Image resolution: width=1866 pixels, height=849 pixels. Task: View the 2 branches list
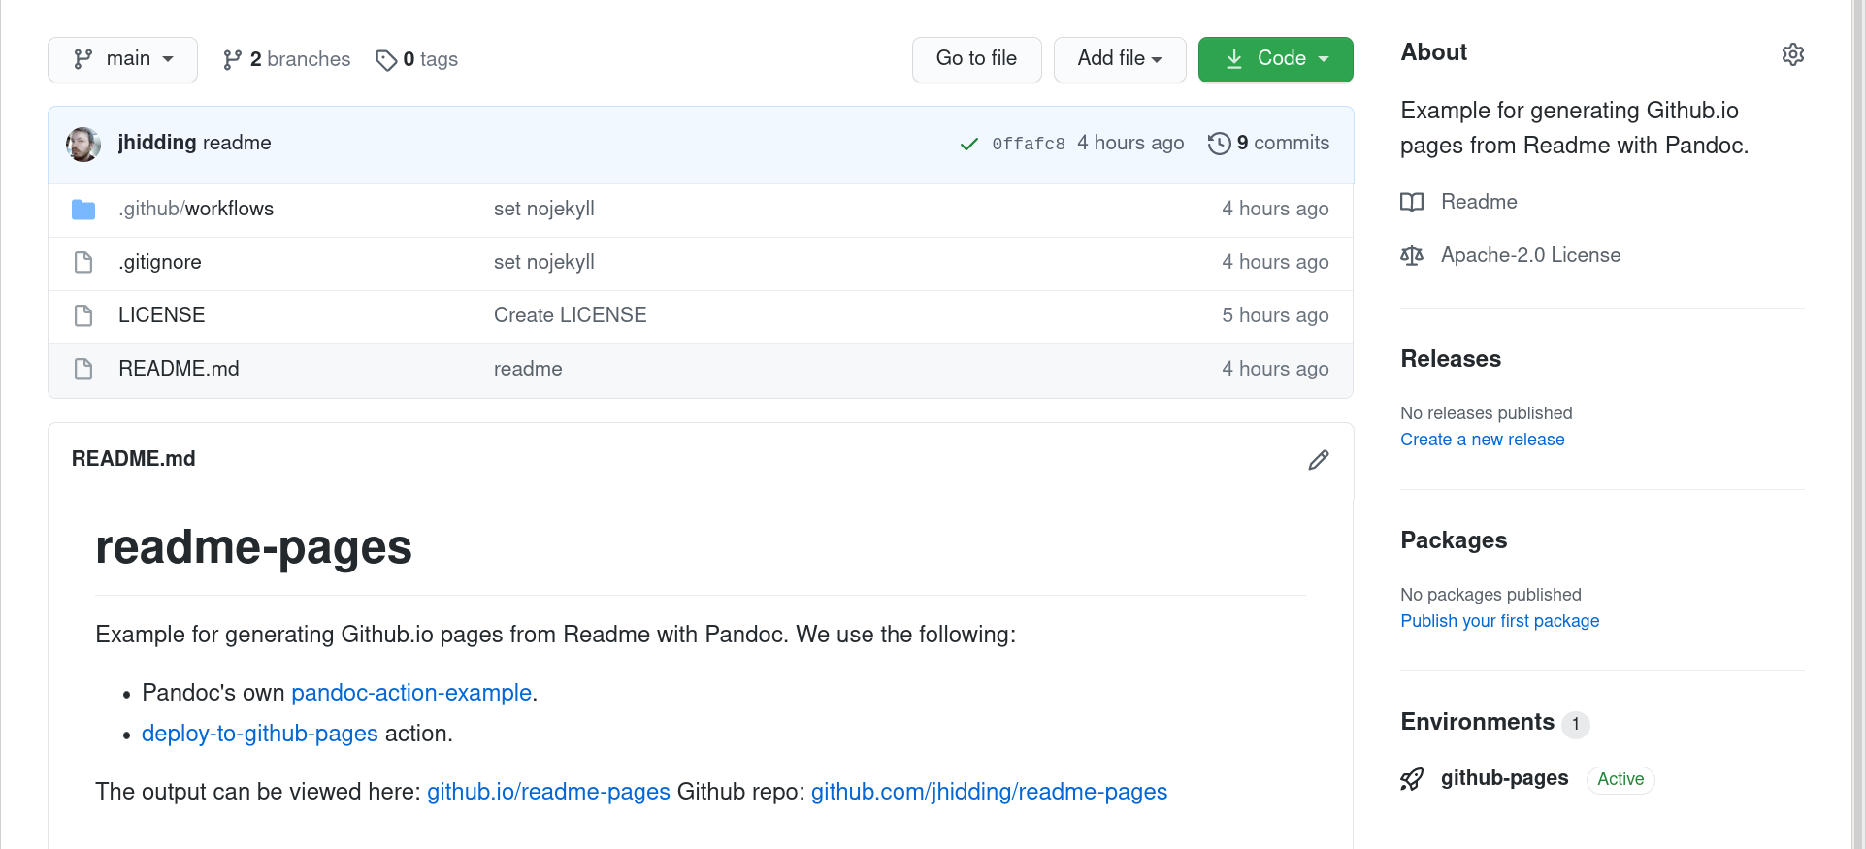pos(287,59)
